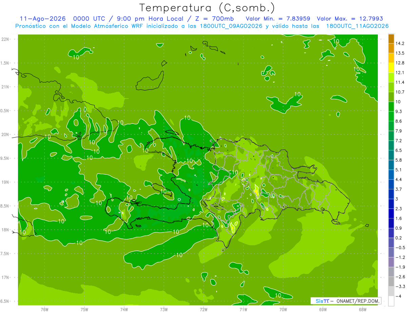The image size is (407, 314).
Task: Click the 'Valor Max. = 12.7993' readout
Action: [350, 19]
